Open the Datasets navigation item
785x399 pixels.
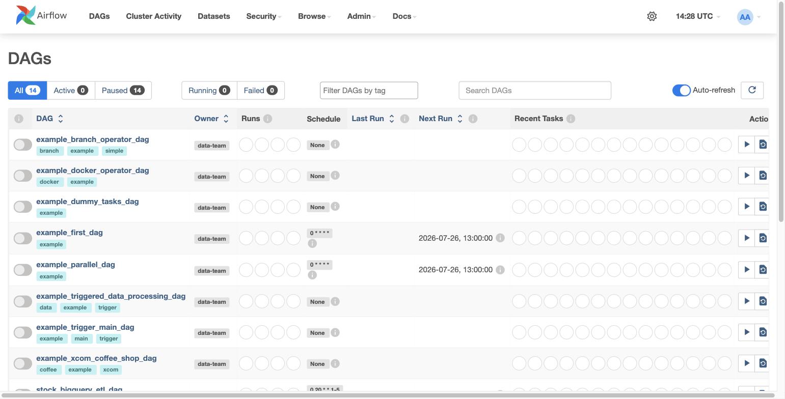click(214, 16)
